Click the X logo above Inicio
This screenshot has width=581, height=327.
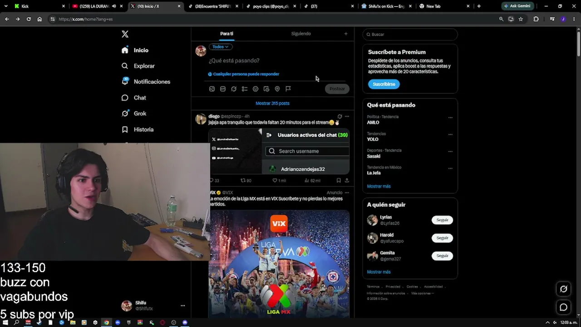tap(125, 34)
